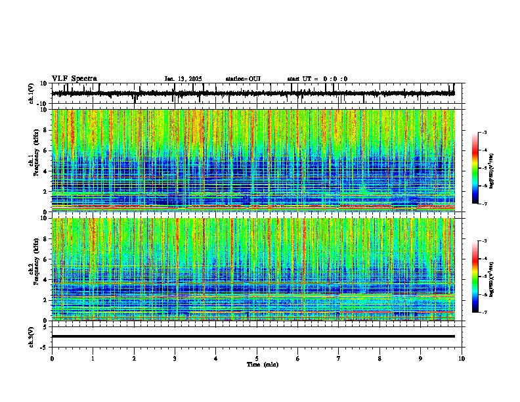Click the "-7" value below ch.2 color bar
The image size is (520, 402).
click(484, 312)
